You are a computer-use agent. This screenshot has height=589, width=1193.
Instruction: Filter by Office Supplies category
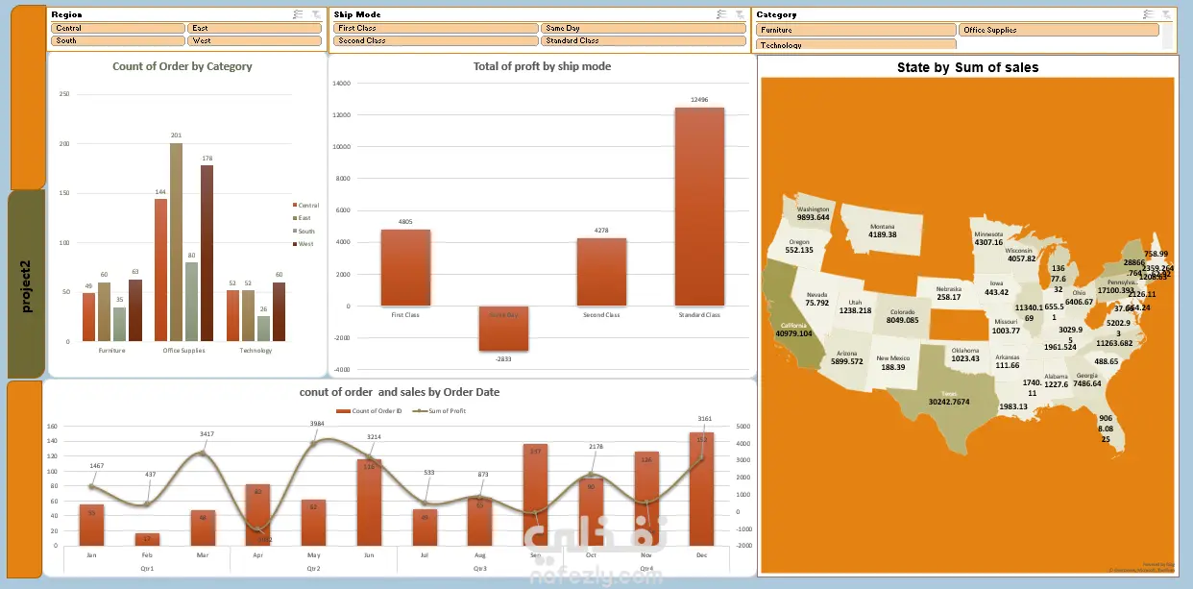1059,30
